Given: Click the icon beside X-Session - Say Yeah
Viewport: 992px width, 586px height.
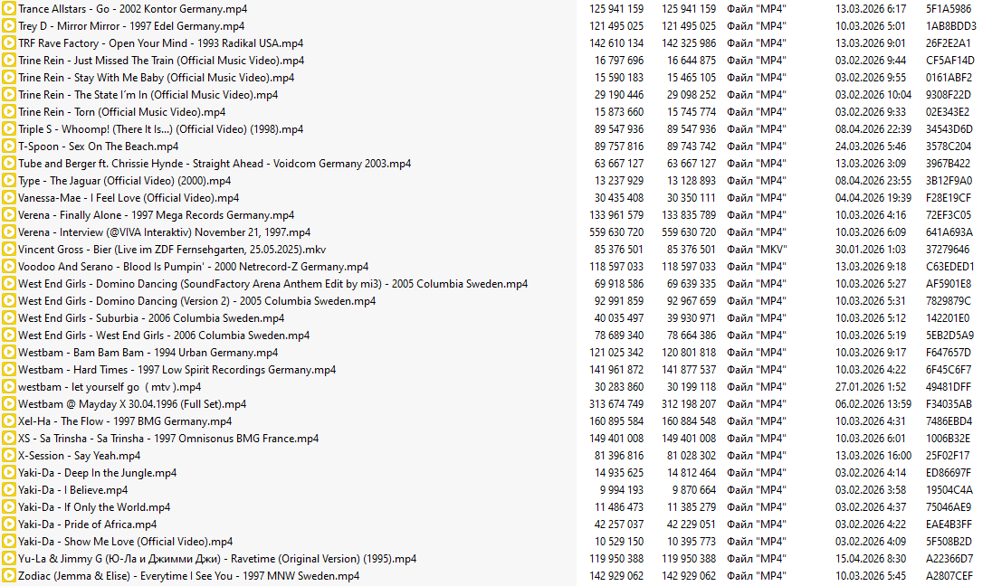Looking at the screenshot, I should pyautogui.click(x=9, y=455).
